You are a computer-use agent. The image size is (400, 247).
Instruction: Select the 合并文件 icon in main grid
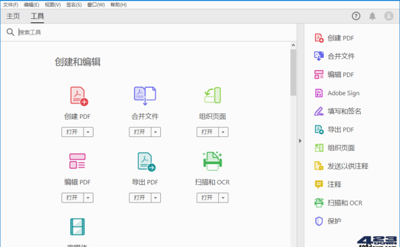[x=145, y=96]
